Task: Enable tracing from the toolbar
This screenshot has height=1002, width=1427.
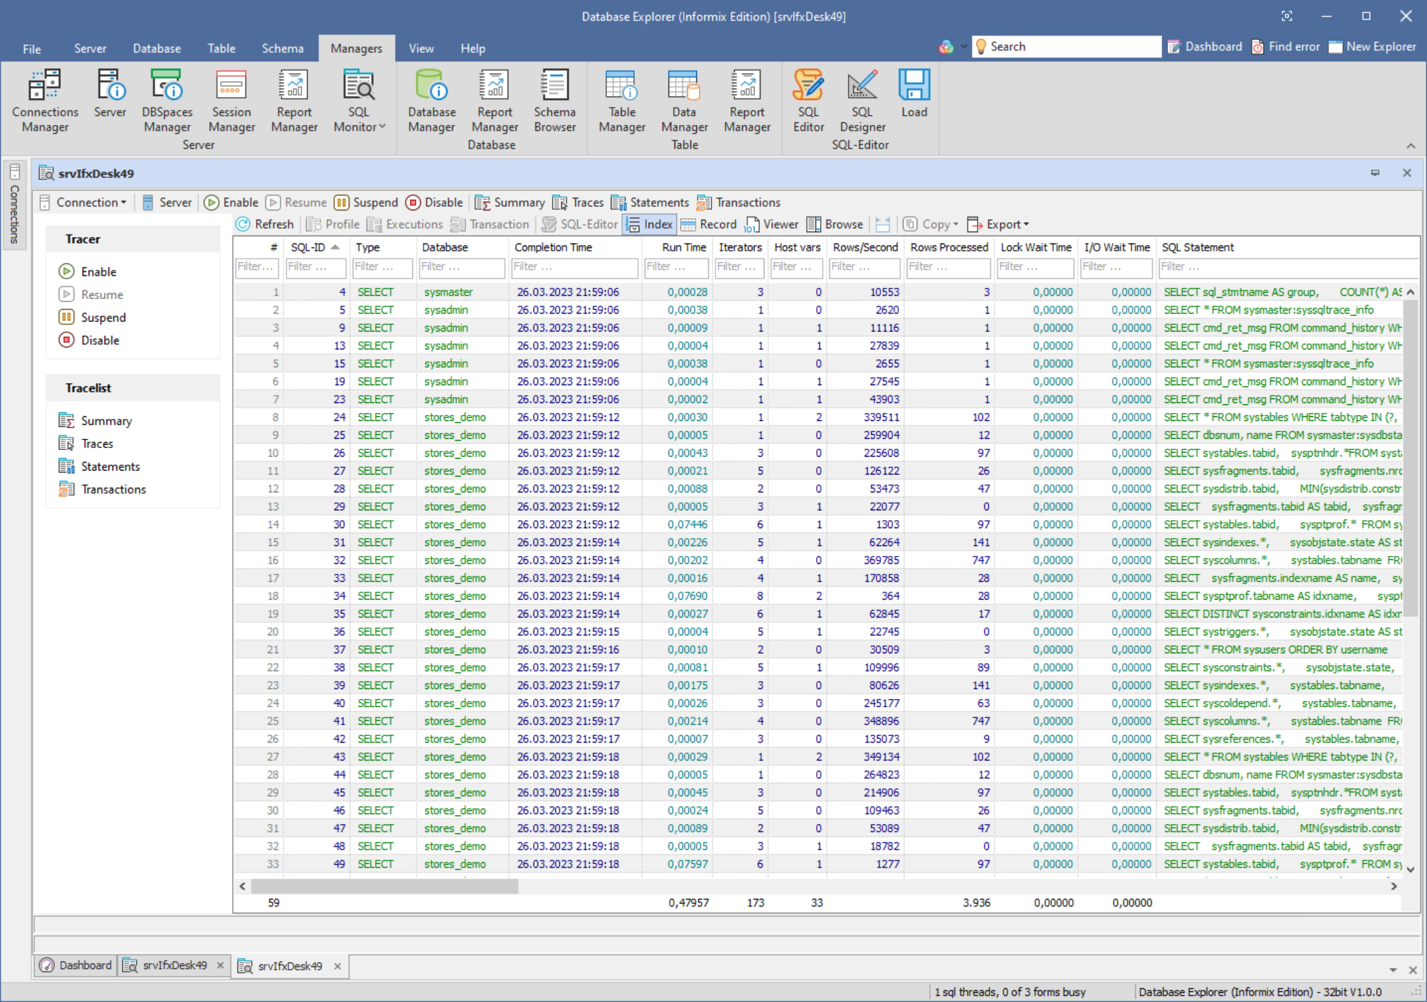Action: (x=231, y=203)
